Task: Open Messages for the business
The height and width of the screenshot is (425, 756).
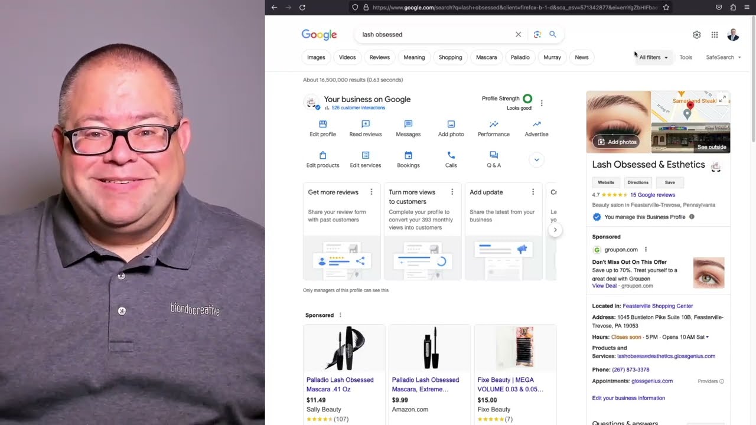Action: [408, 128]
